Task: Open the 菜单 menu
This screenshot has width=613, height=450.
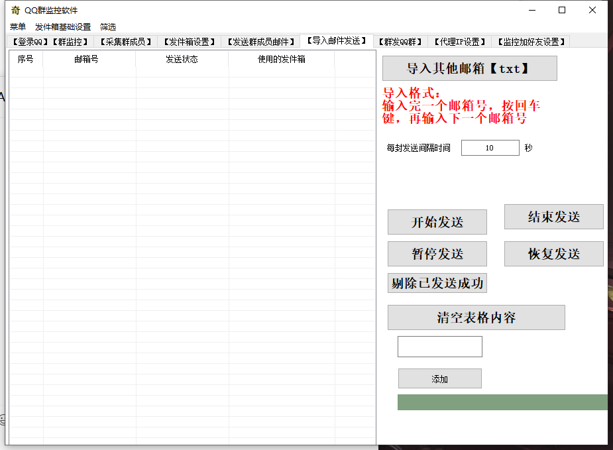Action: (18, 27)
